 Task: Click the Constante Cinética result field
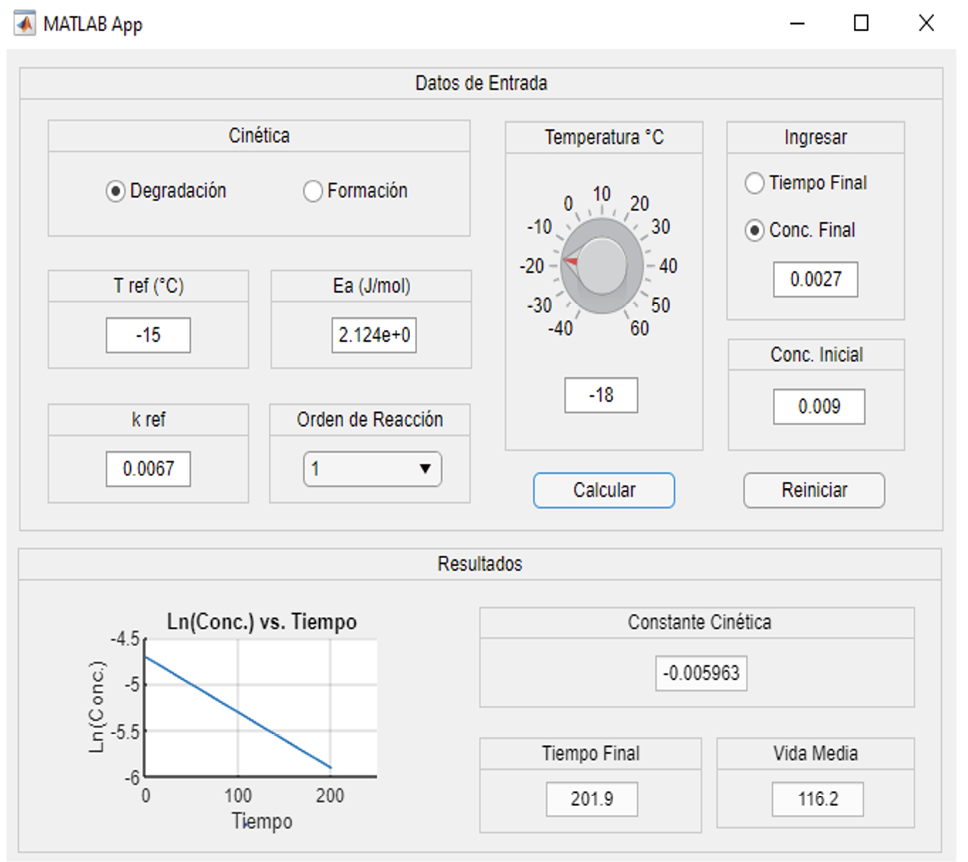701,673
